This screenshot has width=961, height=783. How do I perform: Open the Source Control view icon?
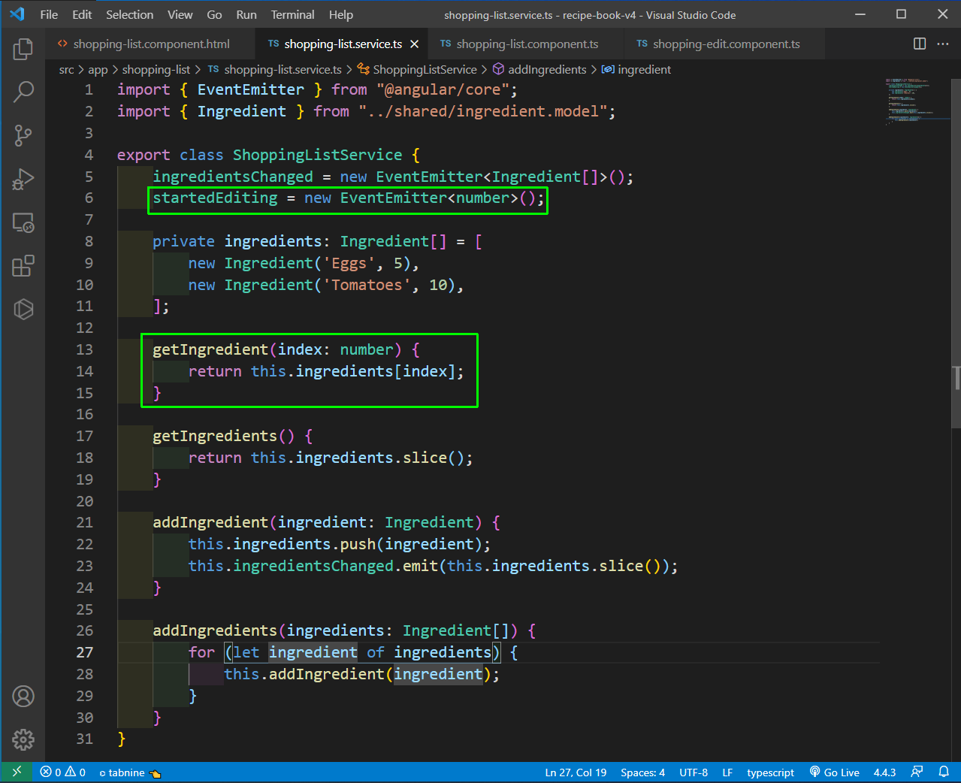point(23,135)
